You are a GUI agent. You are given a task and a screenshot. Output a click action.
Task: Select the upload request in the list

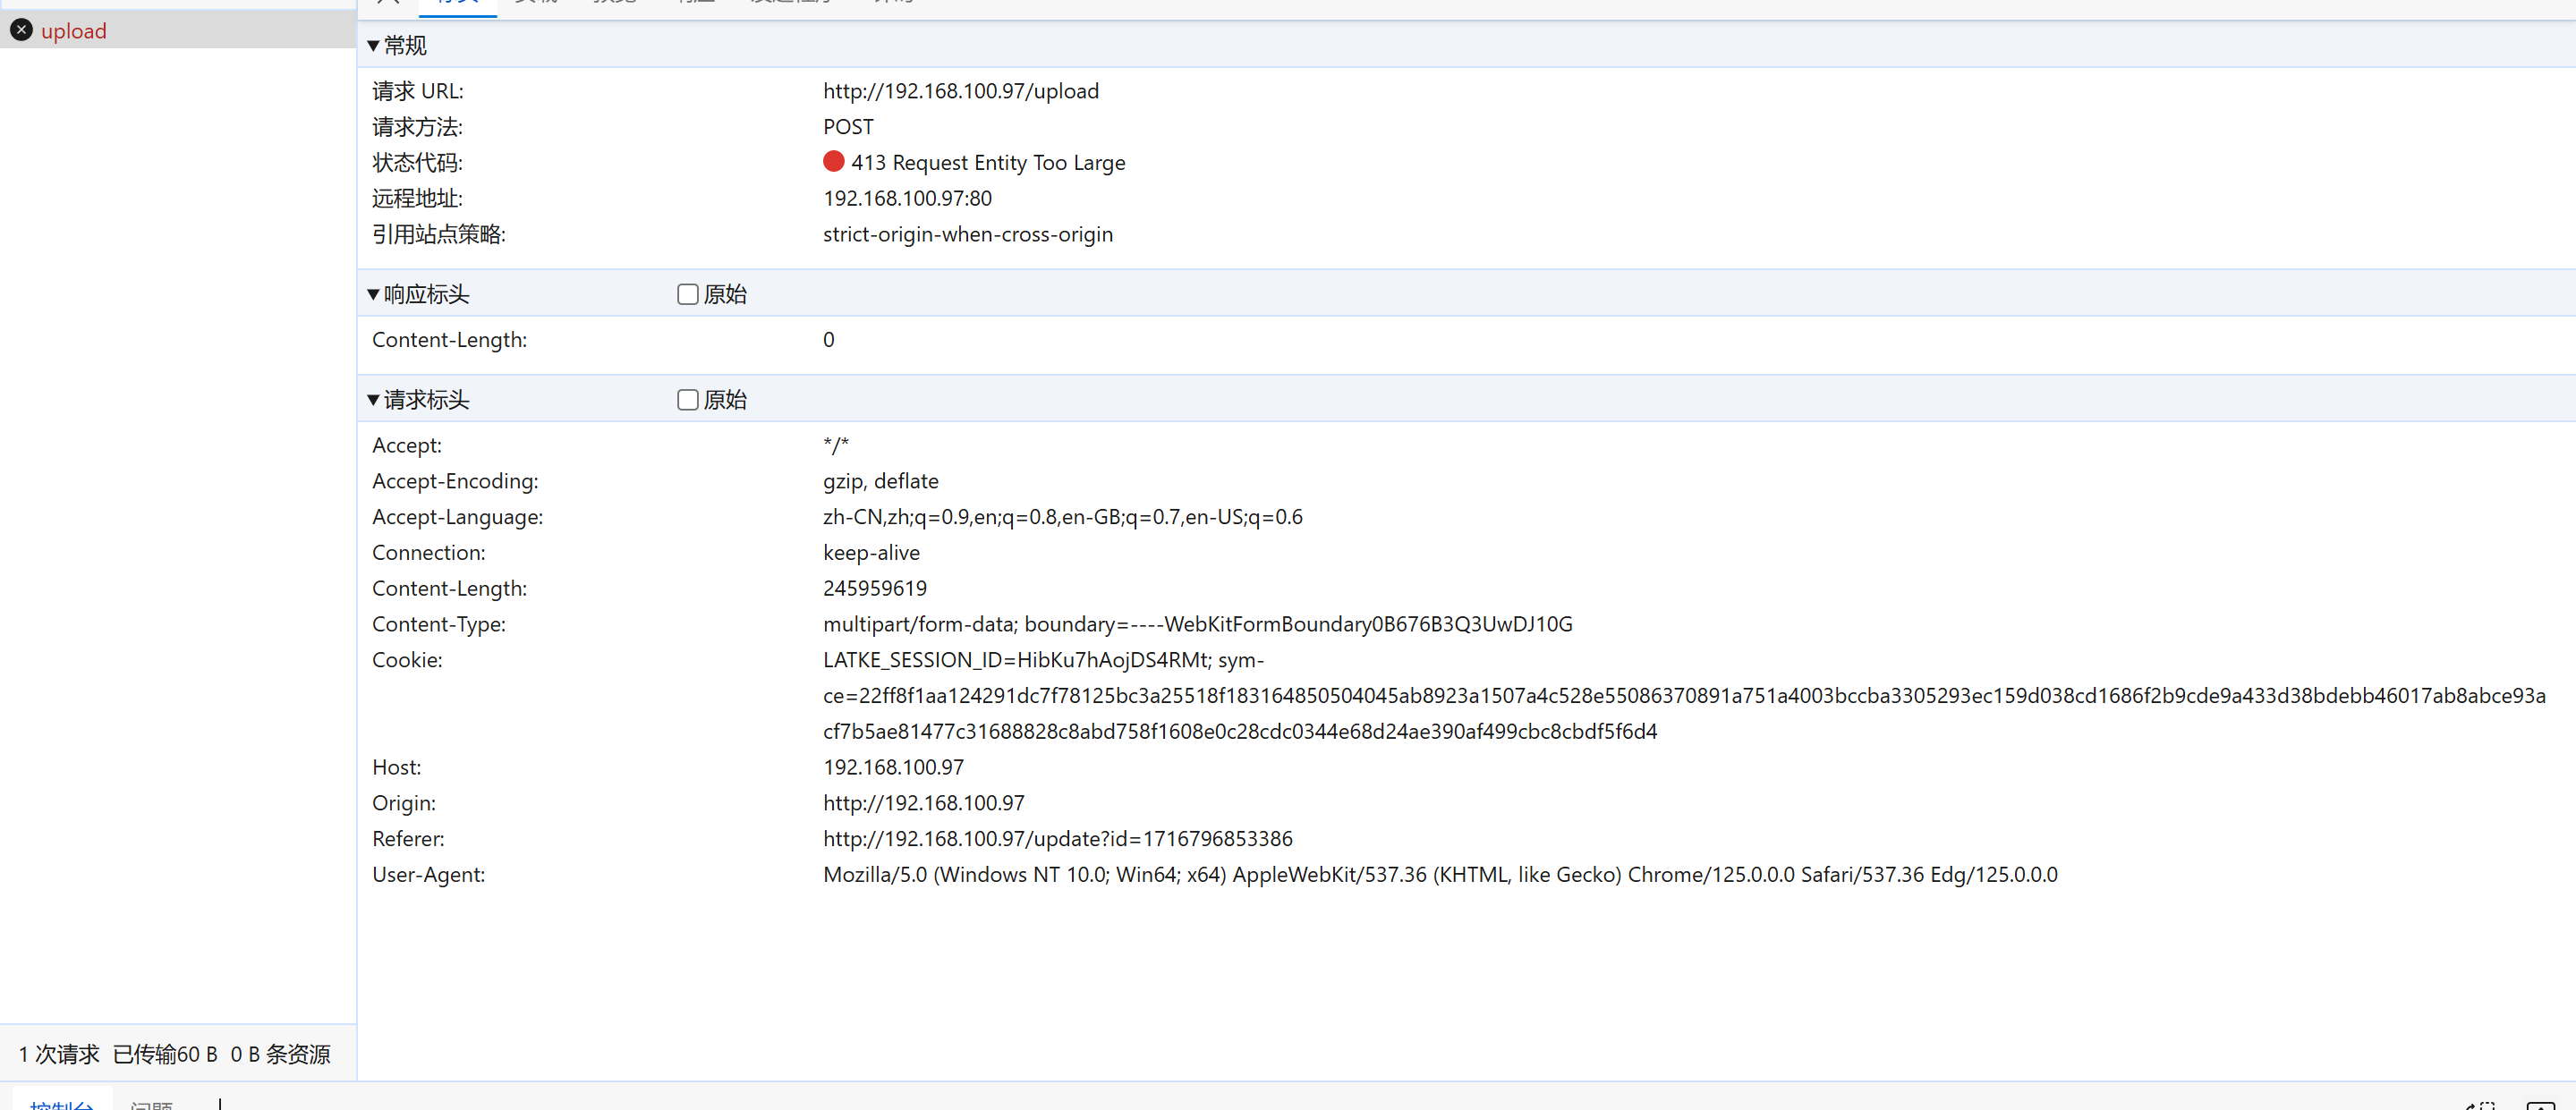point(74,31)
